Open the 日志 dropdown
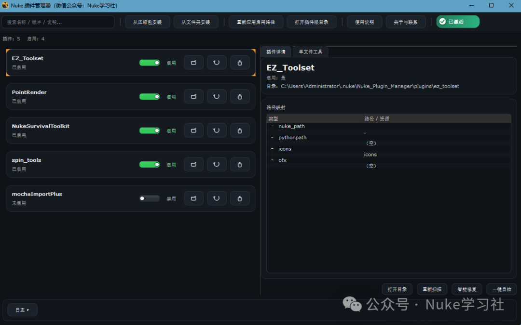 point(22,310)
